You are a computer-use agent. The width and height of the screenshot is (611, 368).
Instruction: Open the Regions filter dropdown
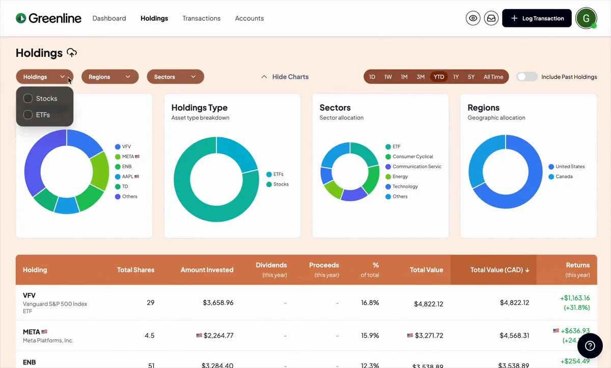point(110,77)
